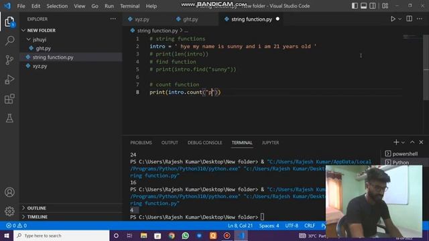This screenshot has height=241, width=429.
Task: Run the Python file with play button
Action: (393, 19)
